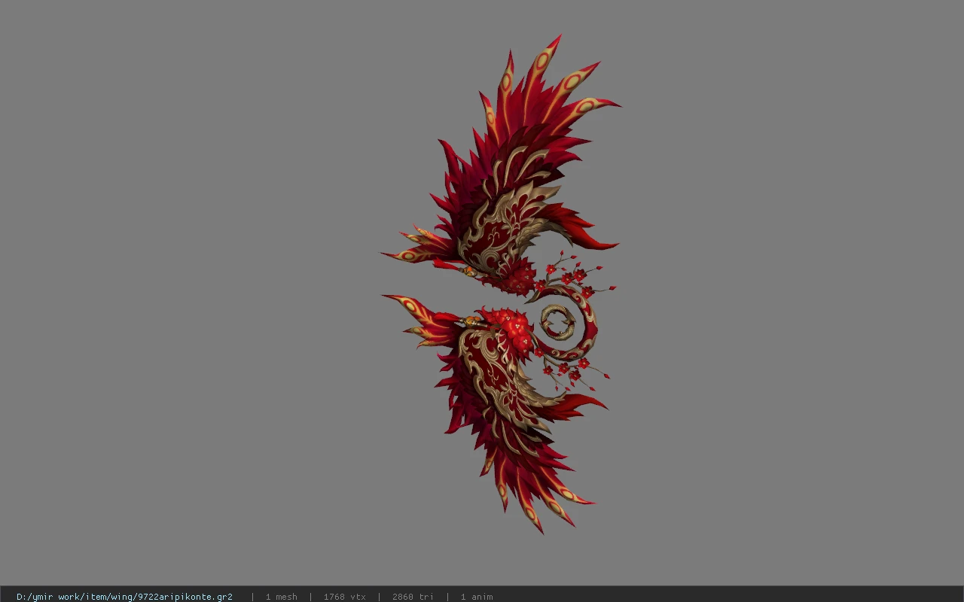Click the '1 mesh' status entry
964x602 pixels.
click(281, 597)
